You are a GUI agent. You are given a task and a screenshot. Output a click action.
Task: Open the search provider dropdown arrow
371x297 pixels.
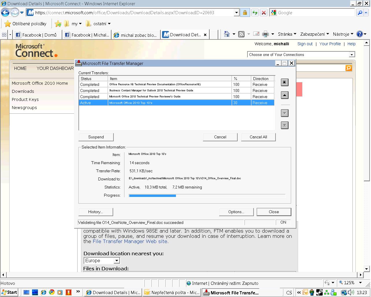[366, 13]
